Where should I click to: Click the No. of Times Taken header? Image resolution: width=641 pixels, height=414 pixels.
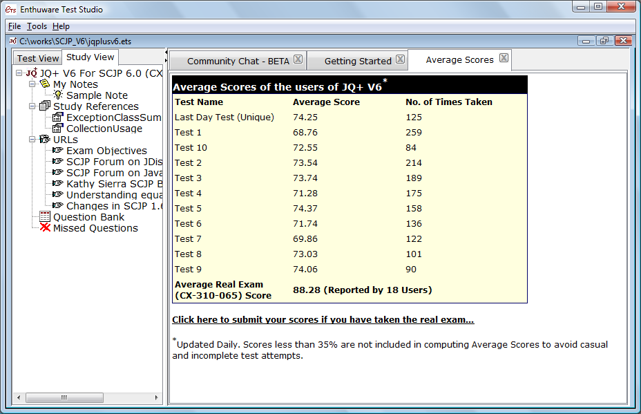pos(449,102)
